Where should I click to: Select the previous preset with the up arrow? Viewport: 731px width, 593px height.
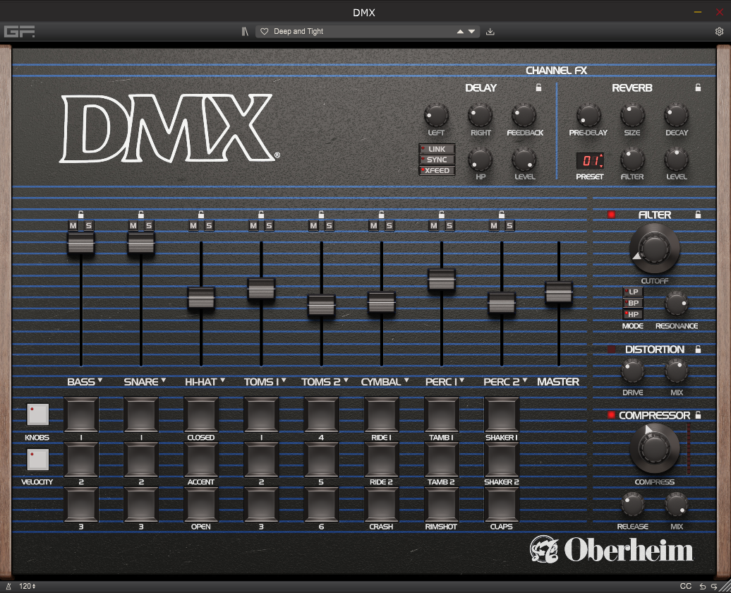coord(460,31)
